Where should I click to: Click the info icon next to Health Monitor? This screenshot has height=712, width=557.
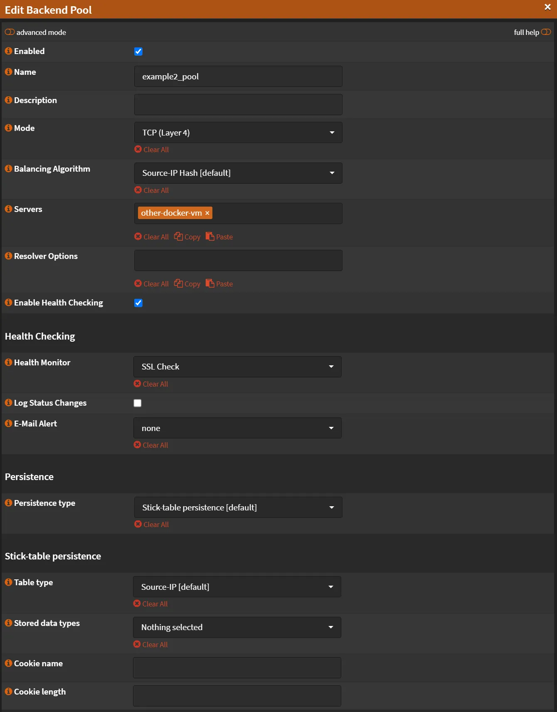8,362
